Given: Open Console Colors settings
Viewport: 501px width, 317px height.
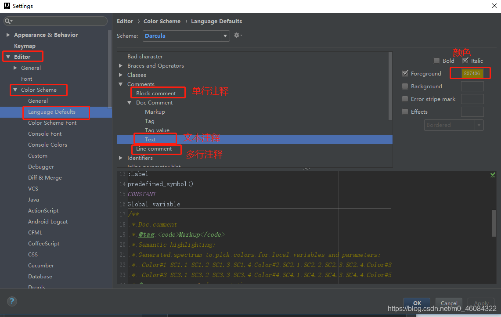Looking at the screenshot, I should (47, 145).
